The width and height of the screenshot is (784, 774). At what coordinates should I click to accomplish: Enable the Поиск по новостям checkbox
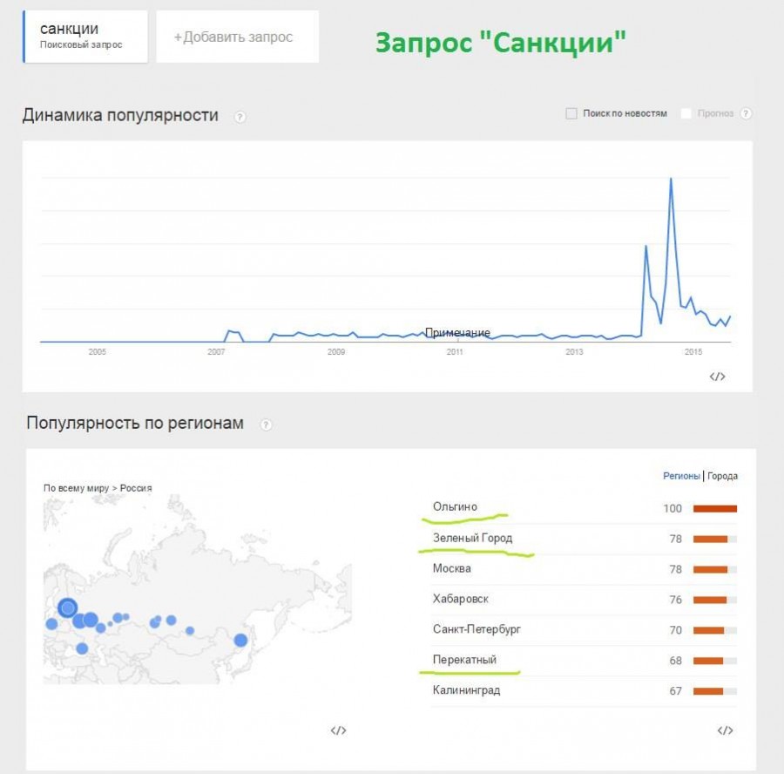(571, 113)
